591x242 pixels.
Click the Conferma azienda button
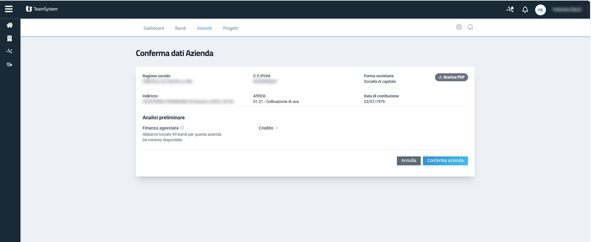(445, 161)
